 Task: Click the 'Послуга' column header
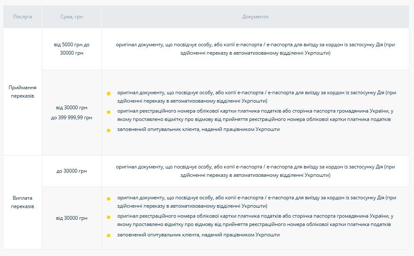23,17
